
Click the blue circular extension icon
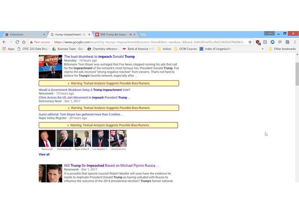pos(272,42)
